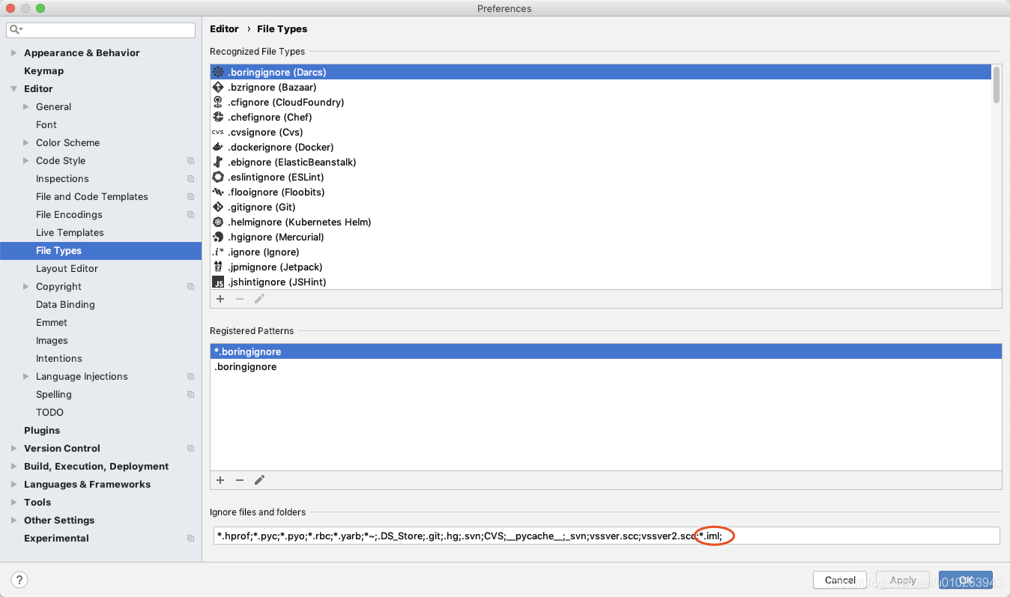This screenshot has width=1010, height=597.
Task: Click the Darcs .boringignore file type icon
Action: (218, 72)
